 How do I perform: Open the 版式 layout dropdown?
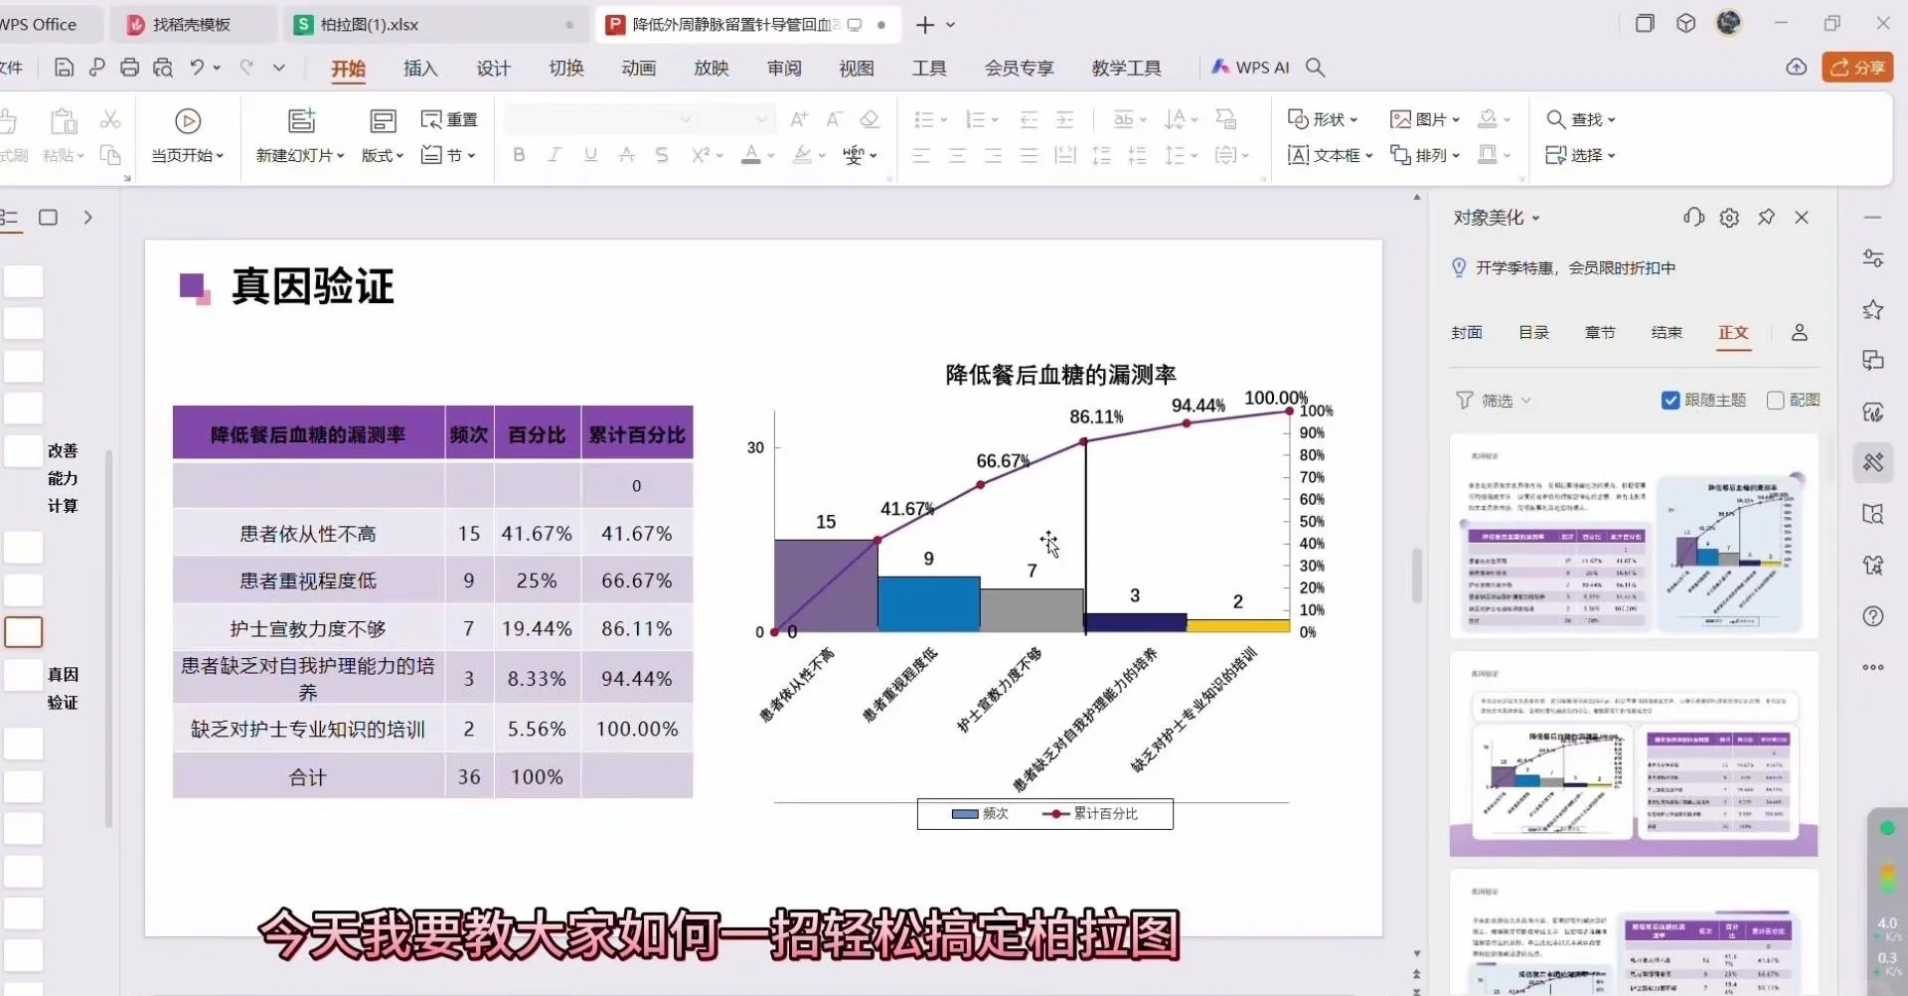383,156
